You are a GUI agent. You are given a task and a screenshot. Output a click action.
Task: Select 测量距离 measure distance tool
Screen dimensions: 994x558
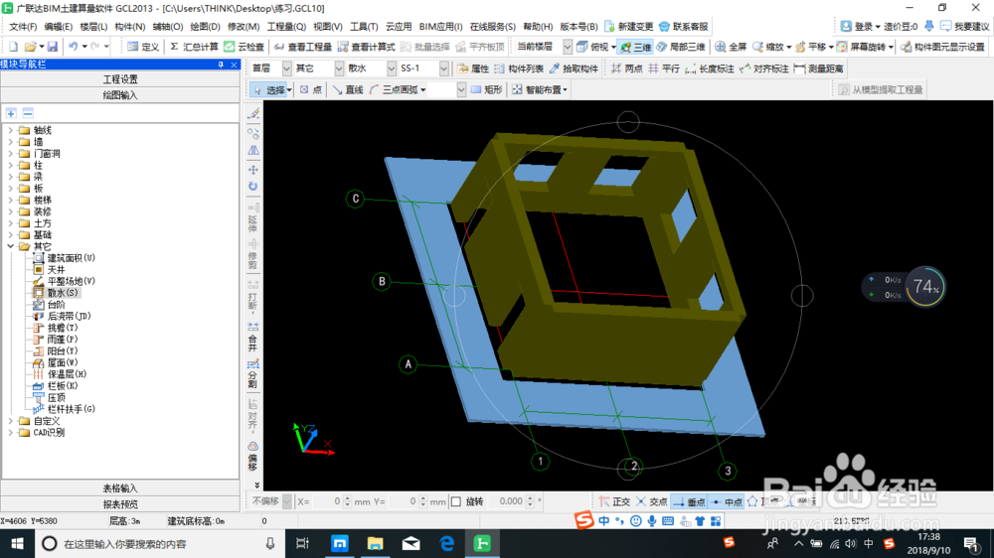pos(818,69)
